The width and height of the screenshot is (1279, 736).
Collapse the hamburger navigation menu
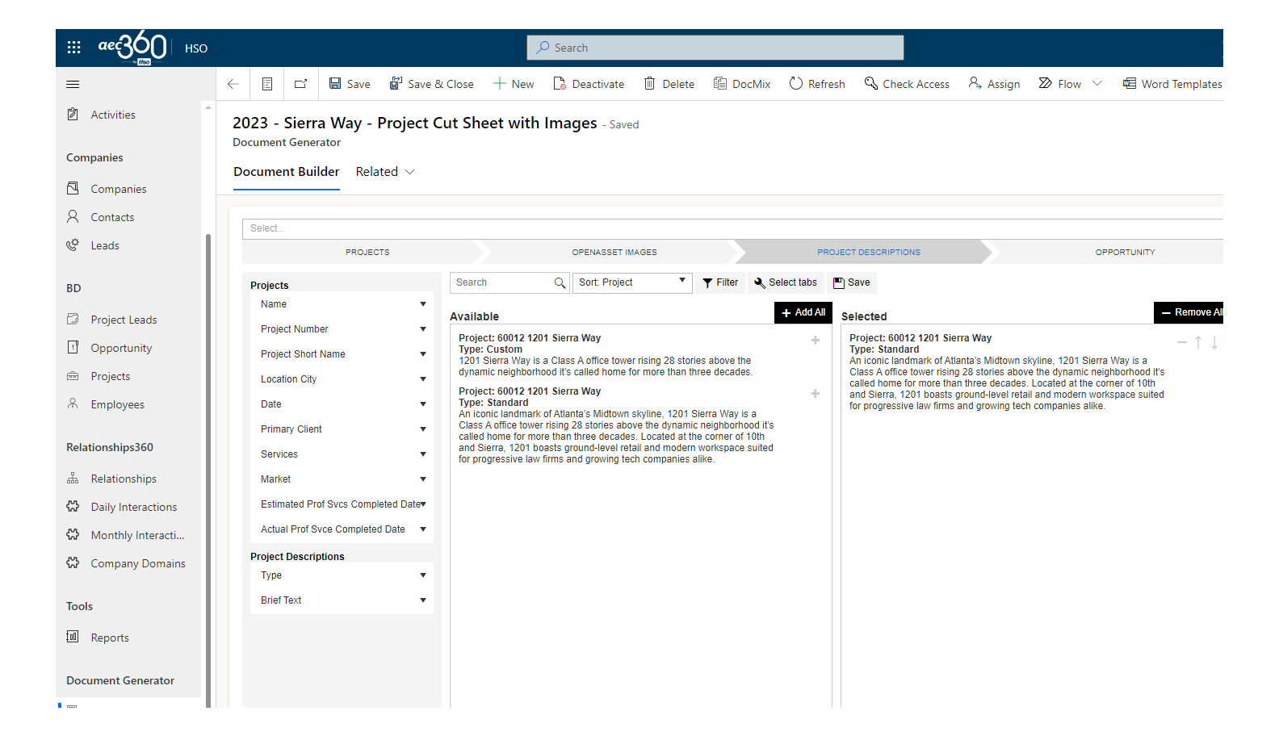pos(73,84)
